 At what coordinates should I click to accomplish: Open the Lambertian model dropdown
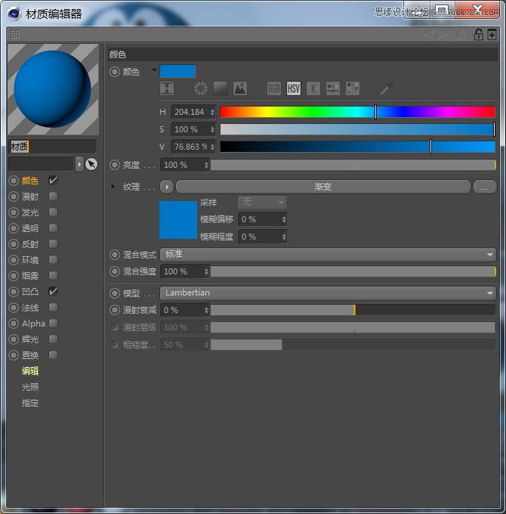point(328,293)
